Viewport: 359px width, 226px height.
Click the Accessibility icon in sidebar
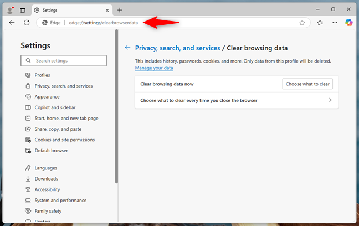28,189
